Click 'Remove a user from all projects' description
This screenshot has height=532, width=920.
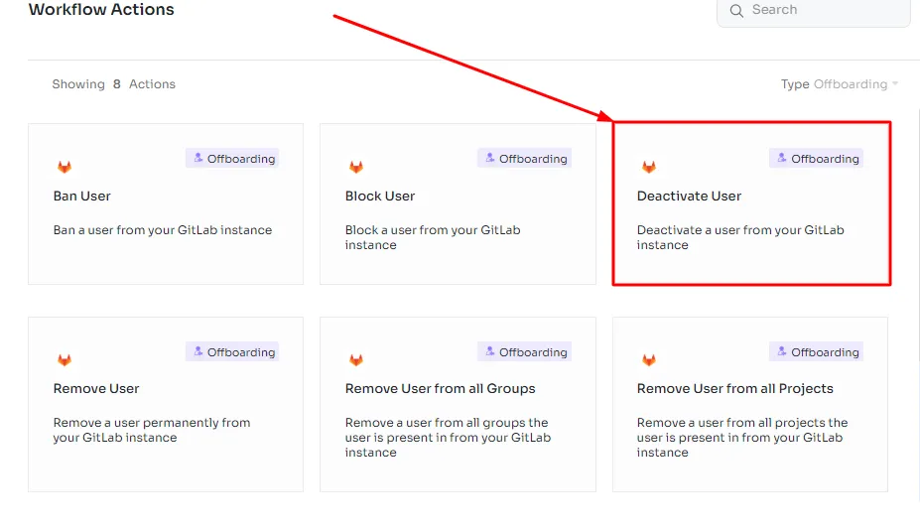coord(742,438)
